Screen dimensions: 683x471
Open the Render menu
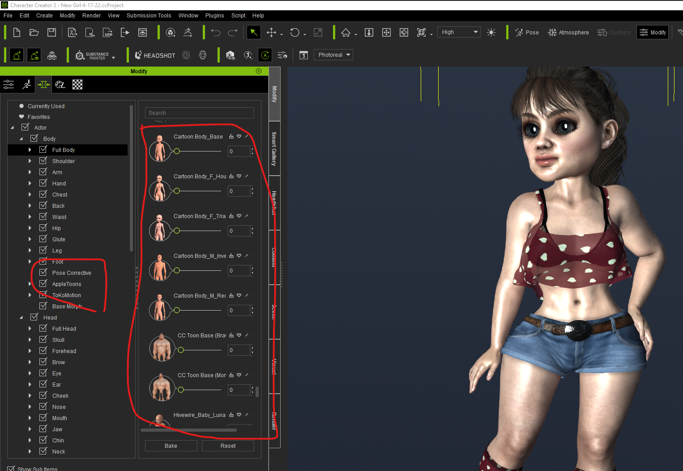(x=91, y=15)
